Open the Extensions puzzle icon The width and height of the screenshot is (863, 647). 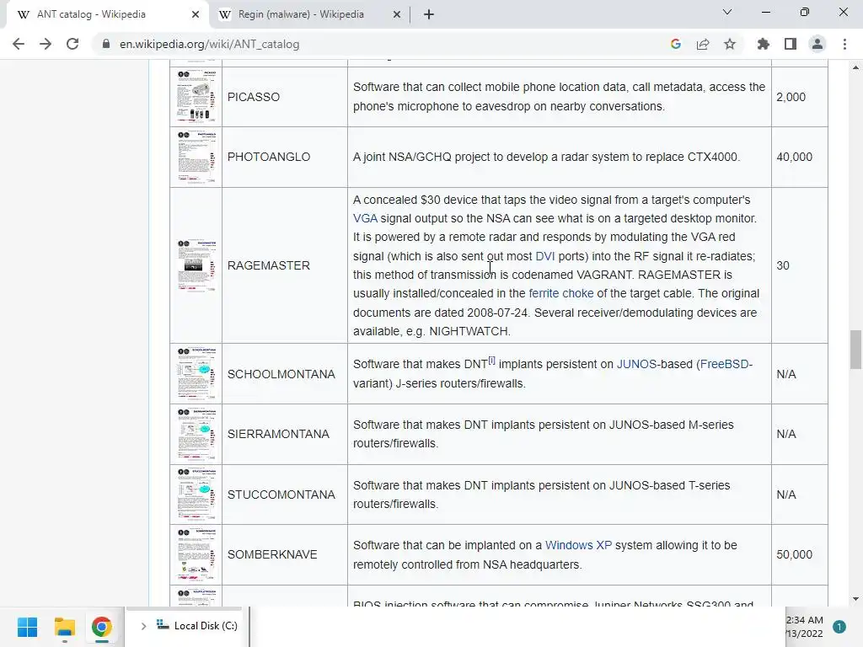point(764,44)
